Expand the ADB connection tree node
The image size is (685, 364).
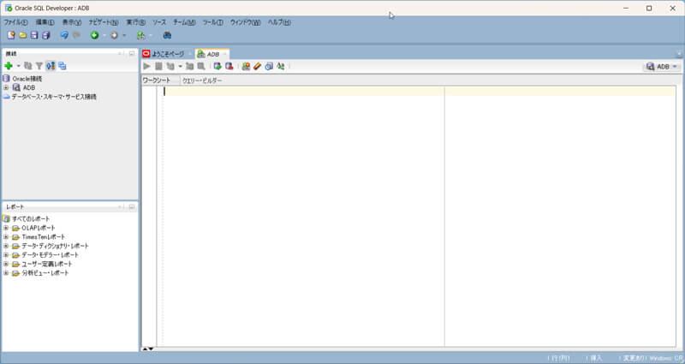(x=6, y=88)
